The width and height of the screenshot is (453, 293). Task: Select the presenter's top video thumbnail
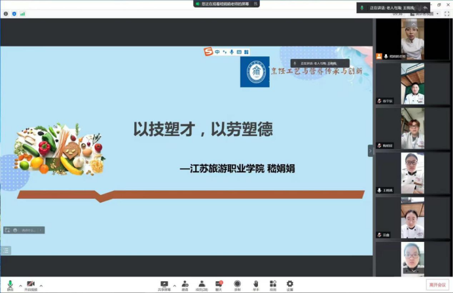[412, 39]
